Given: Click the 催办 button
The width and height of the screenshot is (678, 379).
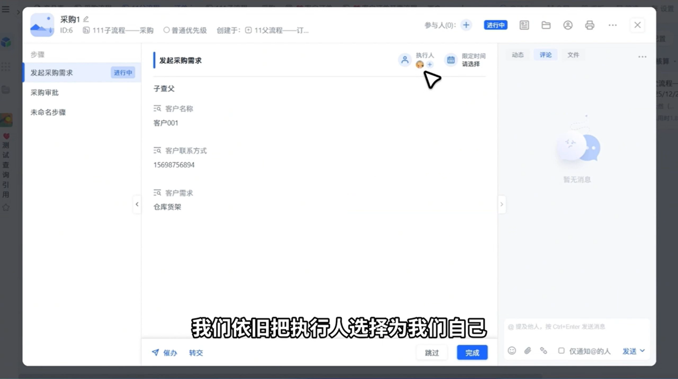Looking at the screenshot, I should (x=164, y=353).
